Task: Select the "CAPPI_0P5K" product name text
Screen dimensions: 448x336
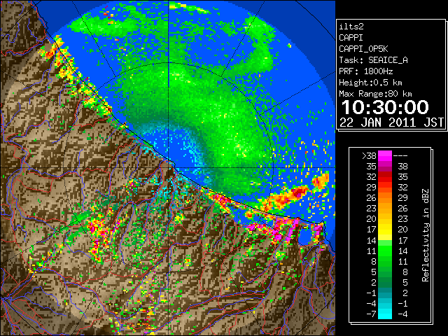Action: [363, 49]
